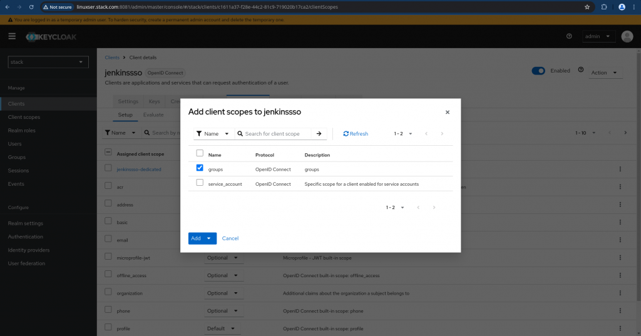Go to previous page in dialog bottom pagination

tap(418, 208)
